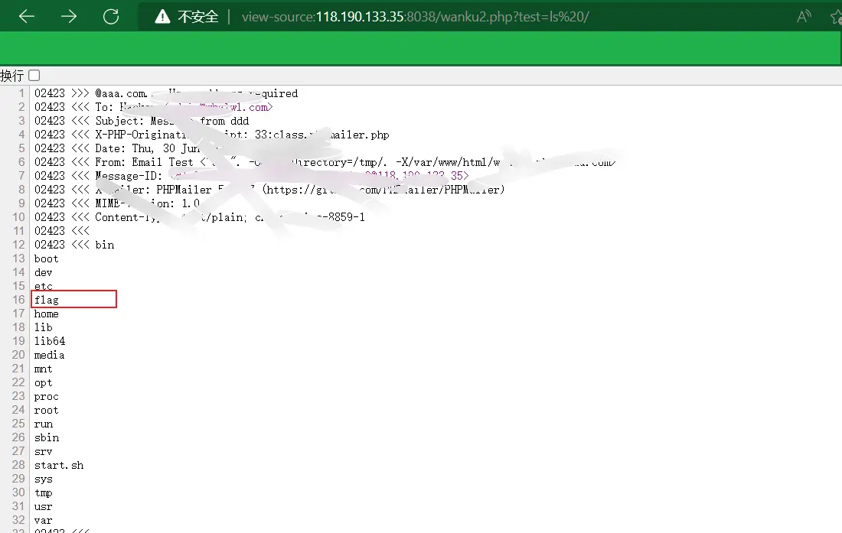842x533 pixels.
Task: Click the 'sys' directory line
Action: click(44, 479)
